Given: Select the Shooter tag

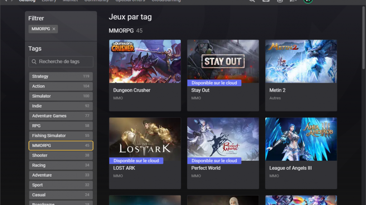Looking at the screenshot, I should 61,155.
